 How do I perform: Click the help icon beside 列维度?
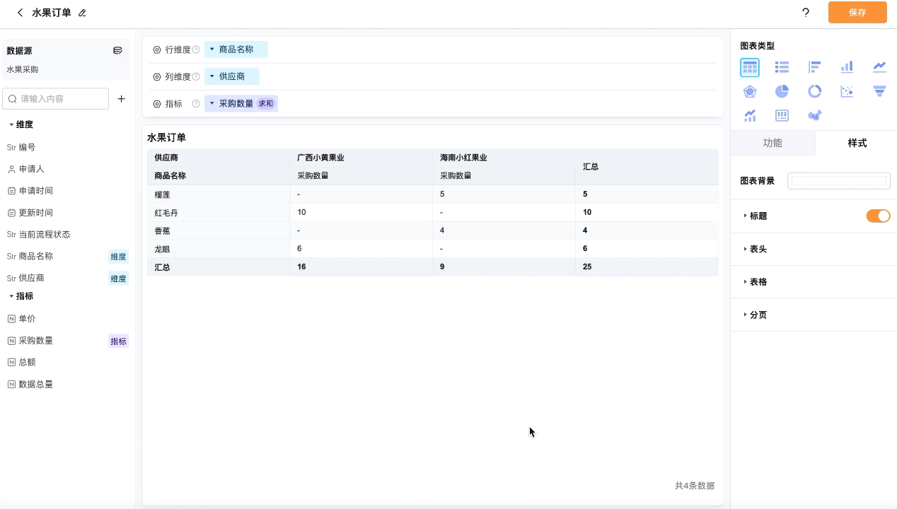point(196,76)
